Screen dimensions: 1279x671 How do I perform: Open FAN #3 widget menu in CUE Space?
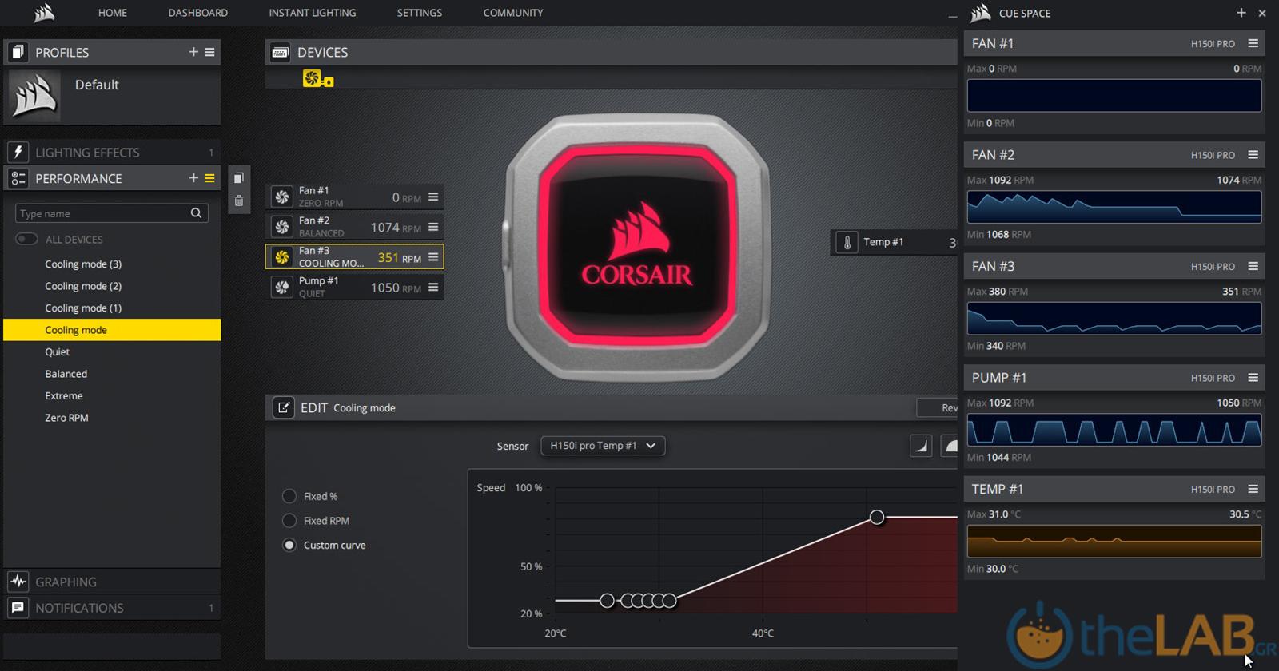[1253, 266]
